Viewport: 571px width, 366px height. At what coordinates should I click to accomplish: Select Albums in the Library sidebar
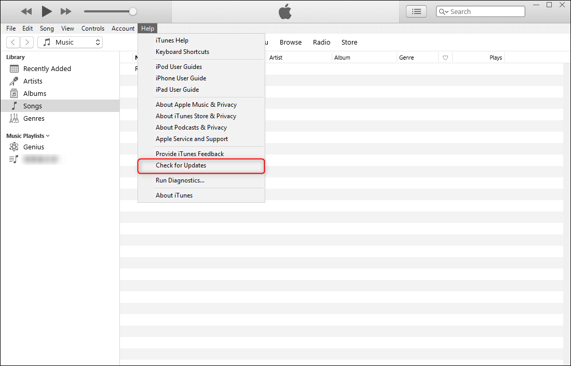60,93
